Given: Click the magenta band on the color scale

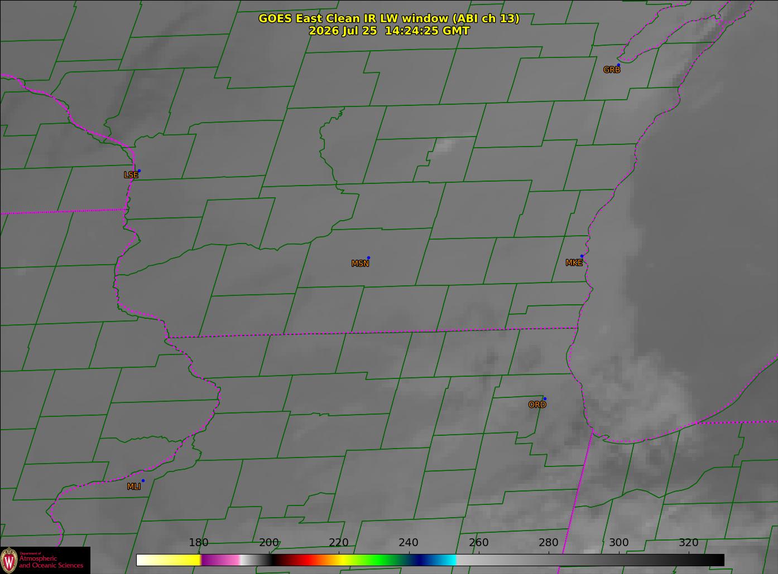Looking at the screenshot, I should (220, 560).
